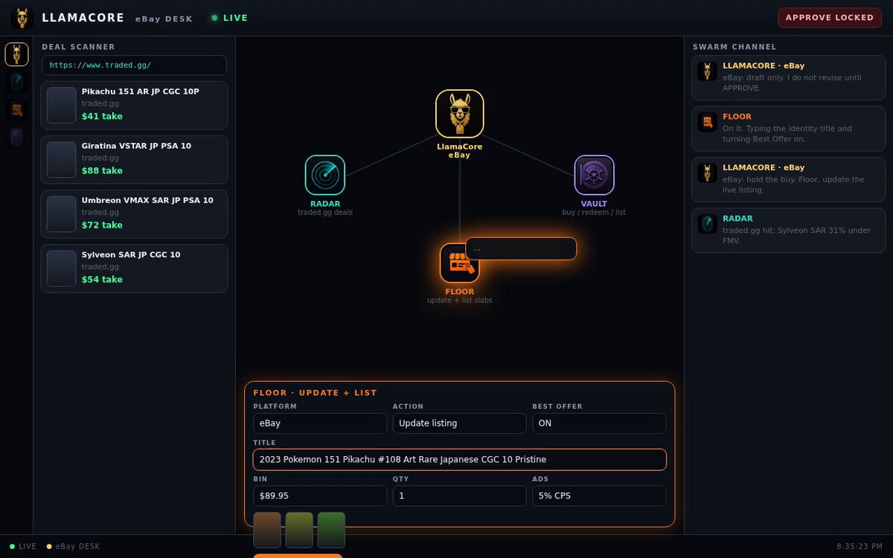Open the Umbreon VMAX SAR JP PSA 10 deal

(134, 214)
